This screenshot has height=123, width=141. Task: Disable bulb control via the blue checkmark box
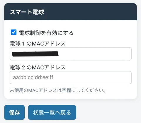pos(14,32)
